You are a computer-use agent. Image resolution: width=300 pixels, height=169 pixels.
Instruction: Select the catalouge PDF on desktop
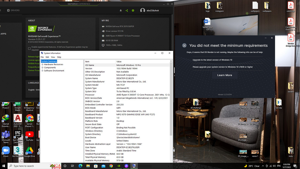pyautogui.click(x=291, y=7)
